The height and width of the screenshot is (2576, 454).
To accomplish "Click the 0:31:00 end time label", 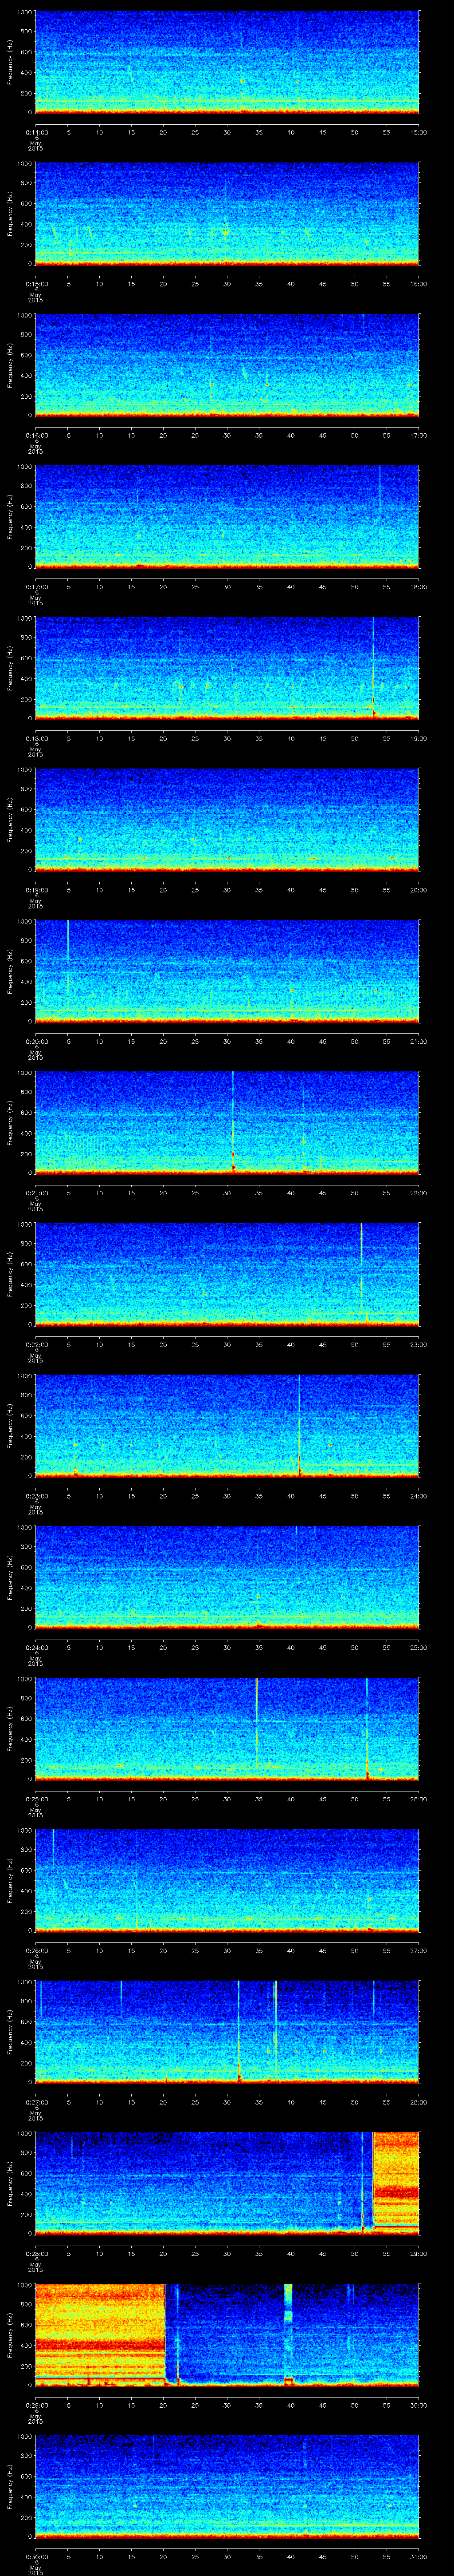I will click(x=418, y=2556).
